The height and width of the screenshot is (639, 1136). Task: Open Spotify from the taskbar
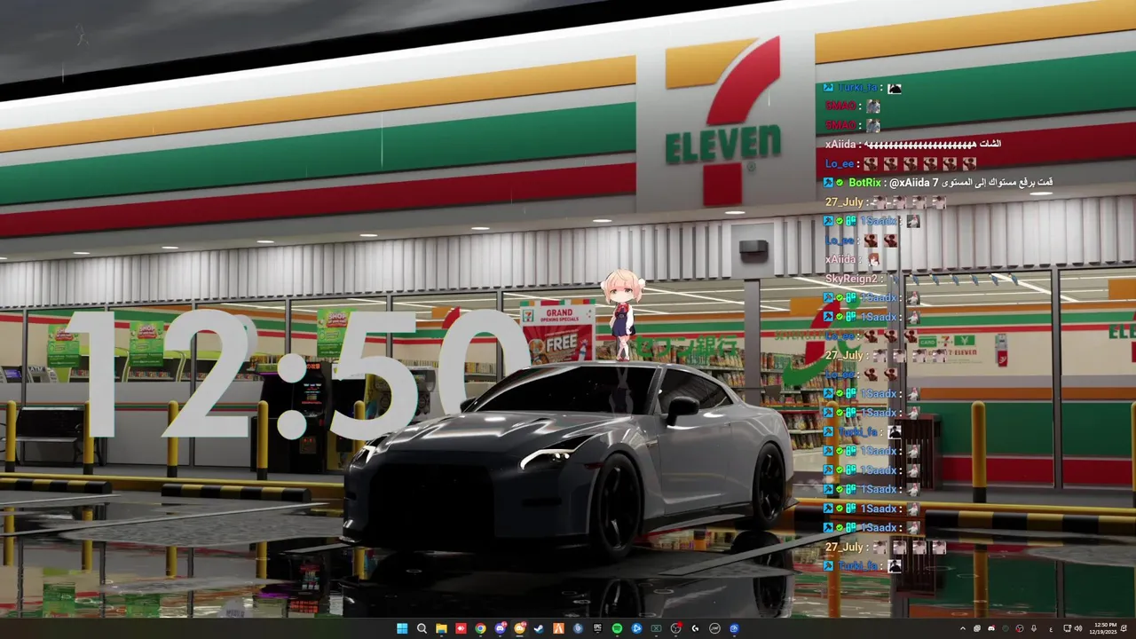tap(617, 628)
